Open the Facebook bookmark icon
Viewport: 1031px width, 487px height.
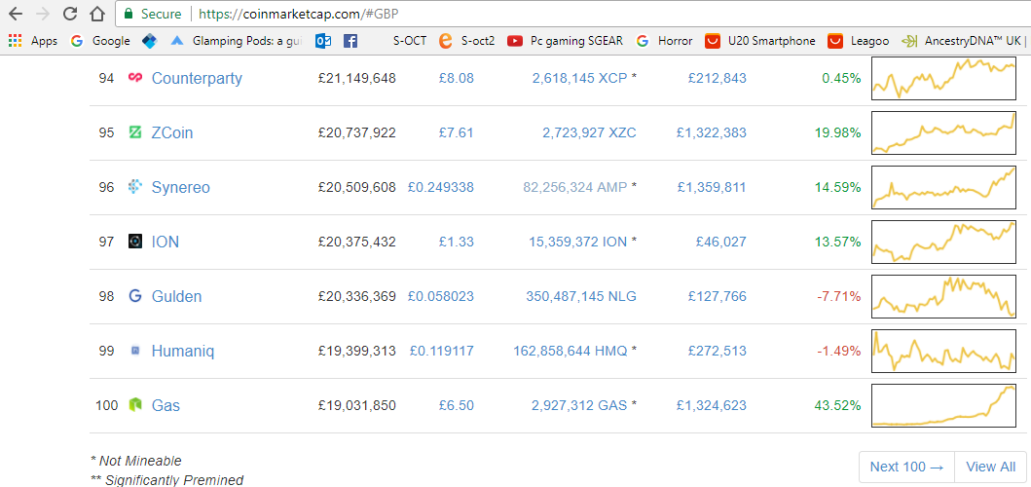(x=350, y=41)
